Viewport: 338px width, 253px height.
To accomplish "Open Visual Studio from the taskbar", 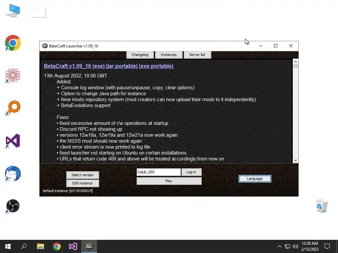I will tap(73, 246).
